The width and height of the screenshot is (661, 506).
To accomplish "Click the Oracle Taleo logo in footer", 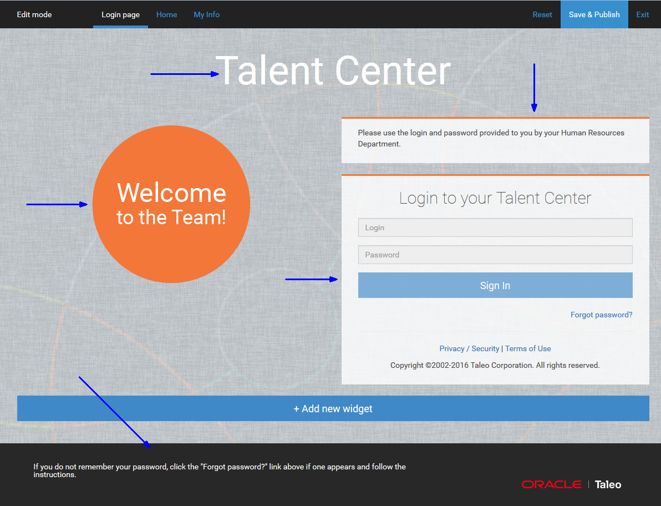I will (x=572, y=484).
